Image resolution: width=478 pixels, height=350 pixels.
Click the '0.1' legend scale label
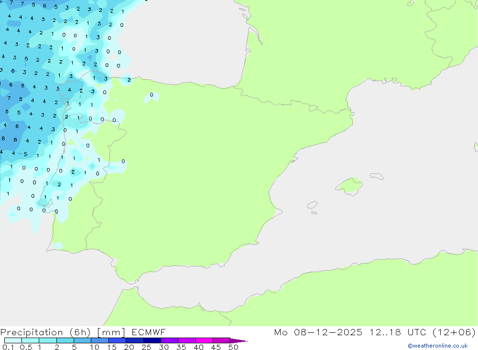8,347
